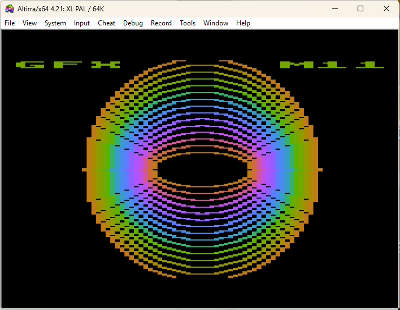Open the System menu
Image resolution: width=400 pixels, height=310 pixels.
click(55, 23)
